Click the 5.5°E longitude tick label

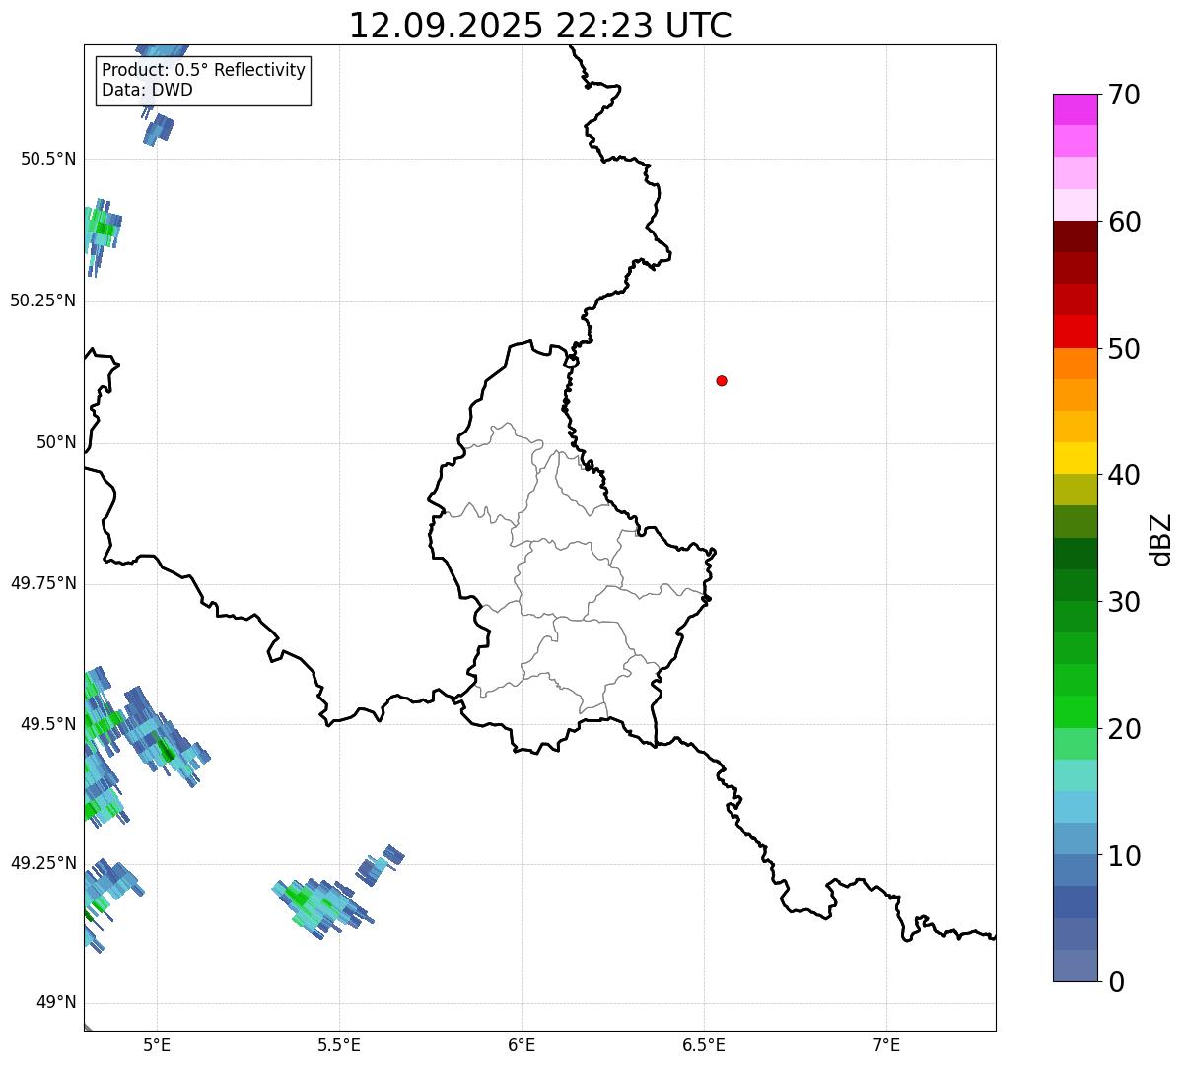[339, 1045]
